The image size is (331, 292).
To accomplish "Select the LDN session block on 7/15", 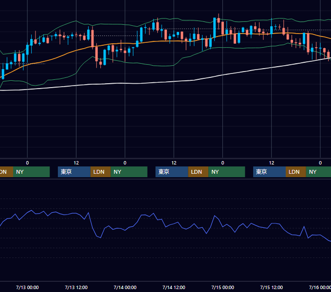I will point(296,172).
